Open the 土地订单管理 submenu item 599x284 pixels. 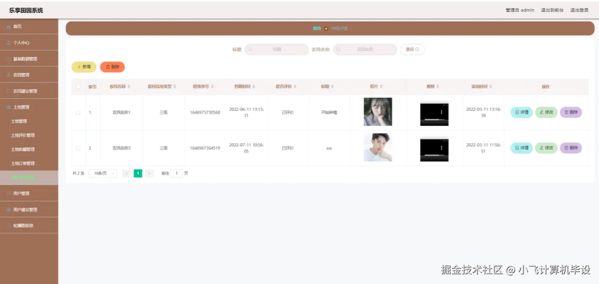[x=29, y=164]
